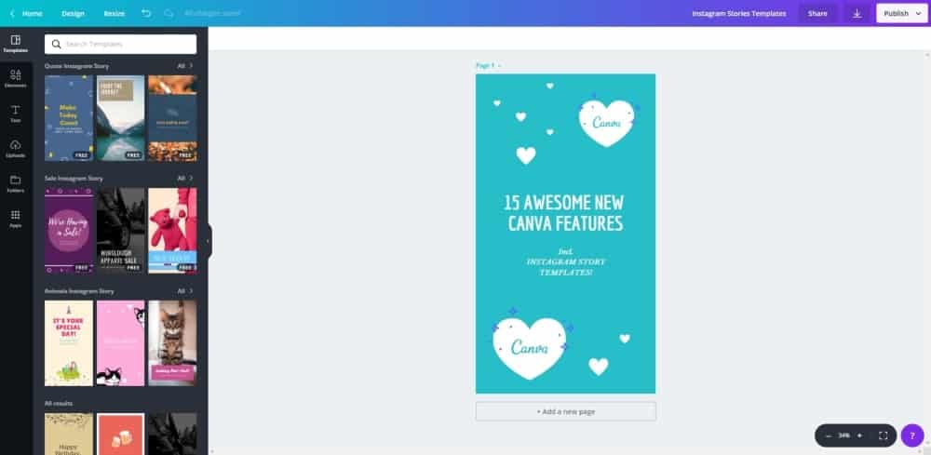Screen dimensions: 931x455
Task: Select the top Canva heart logo
Action: coord(606,123)
